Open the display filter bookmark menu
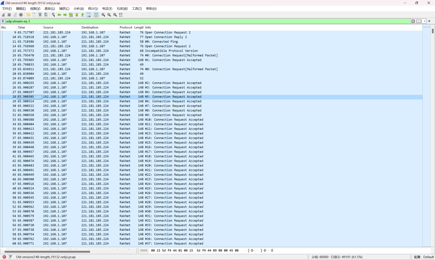The image size is (435, 260). click(3, 21)
